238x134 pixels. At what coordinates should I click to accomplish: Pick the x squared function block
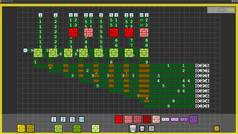175,119
